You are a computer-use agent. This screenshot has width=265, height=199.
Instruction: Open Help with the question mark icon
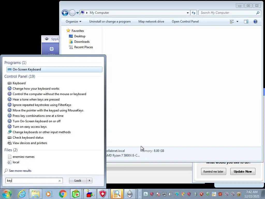point(255,22)
